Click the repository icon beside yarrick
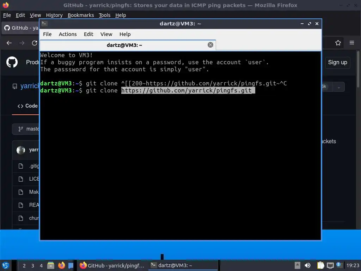361x271 pixels. coord(15,86)
